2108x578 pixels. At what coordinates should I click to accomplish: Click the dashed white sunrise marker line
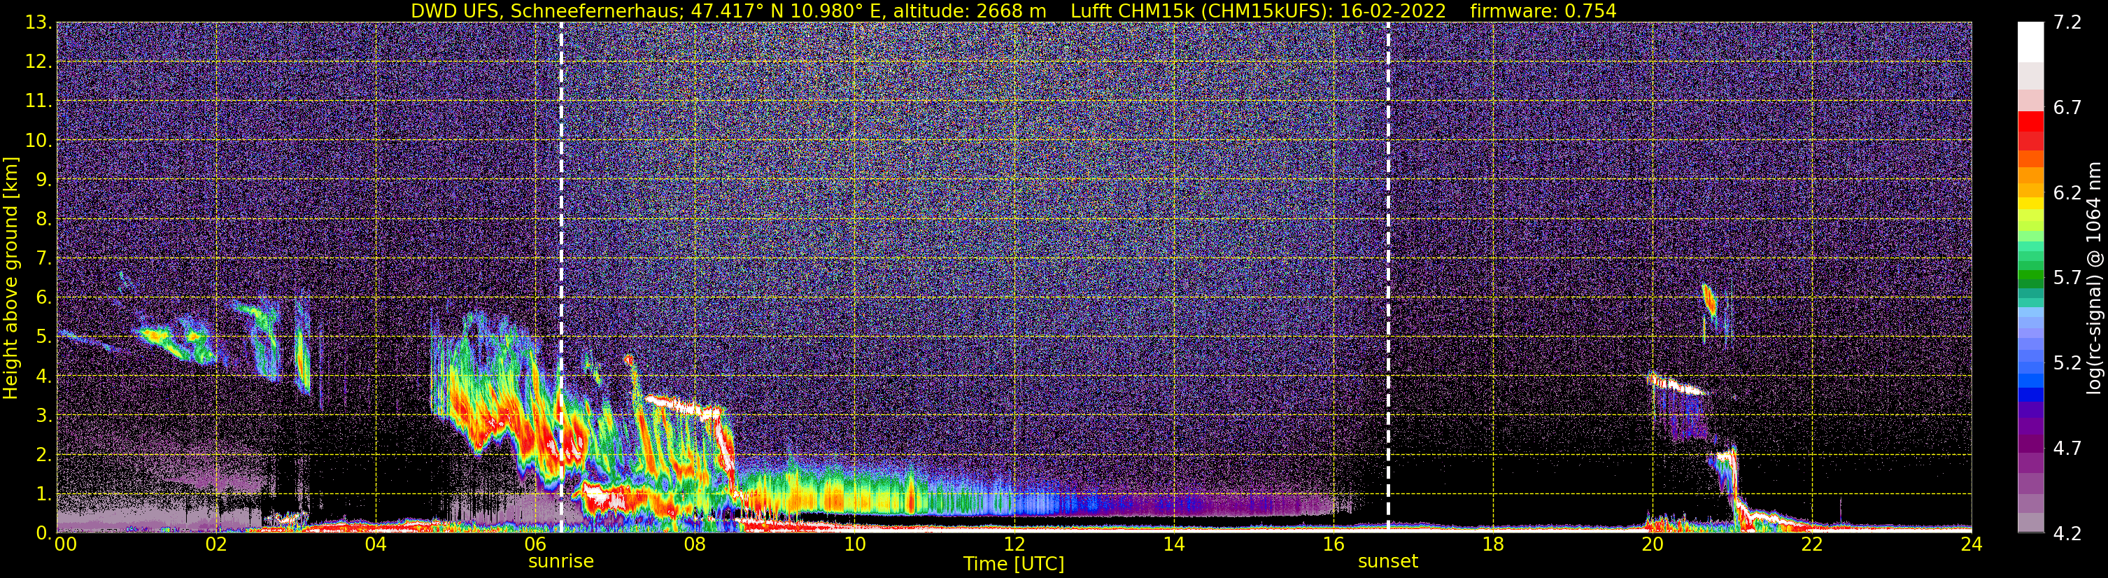click(x=561, y=278)
